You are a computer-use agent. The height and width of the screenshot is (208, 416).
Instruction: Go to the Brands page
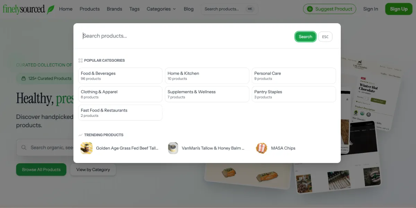tap(114, 9)
